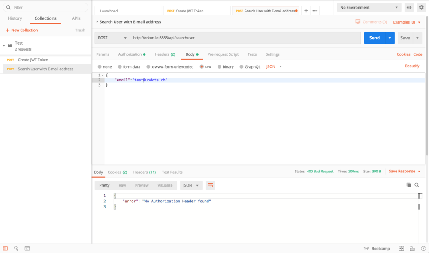Collapse the Test collection folder

[4, 45]
